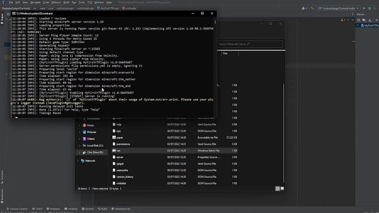The image size is (379, 213).
Task: Click the editor warnings indicator
Action: tap(343, 20)
